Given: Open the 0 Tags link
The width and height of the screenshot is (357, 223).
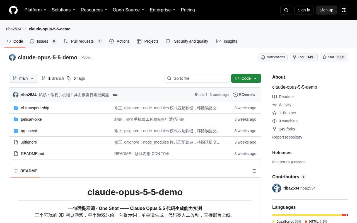Looking at the screenshot, I should pyautogui.click(x=76, y=78).
